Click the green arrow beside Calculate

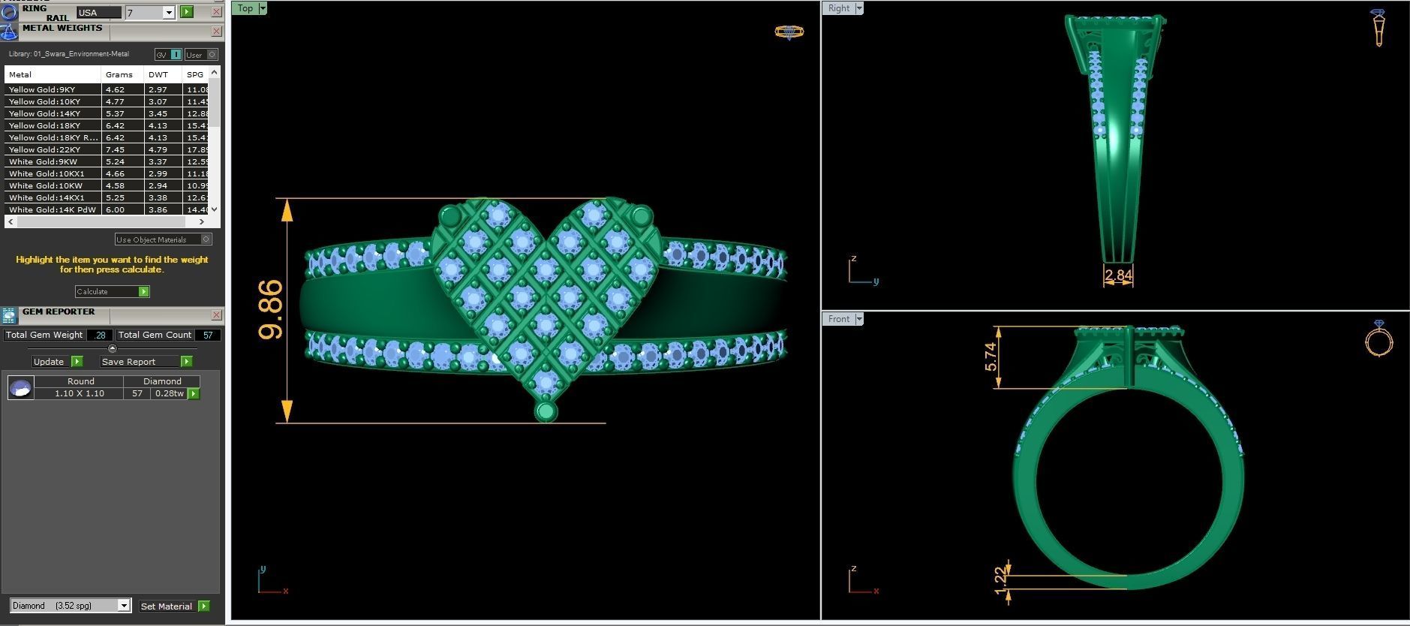(x=144, y=291)
